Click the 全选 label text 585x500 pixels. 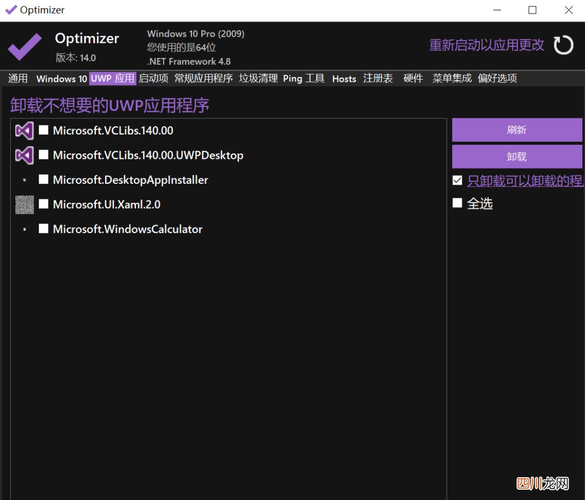(x=480, y=204)
